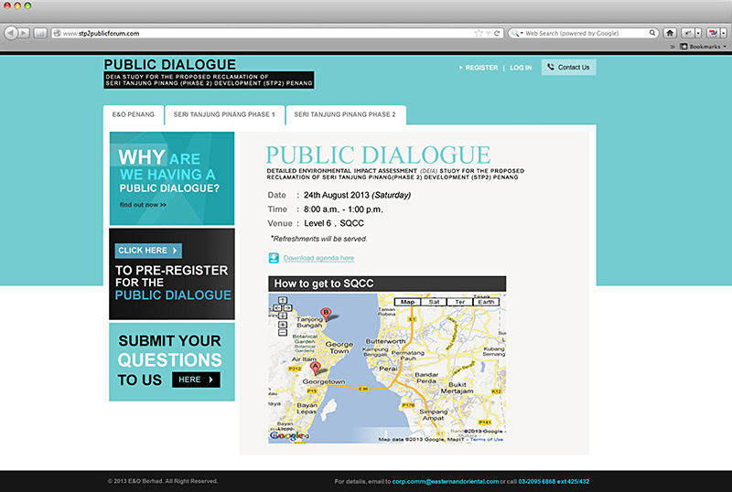The width and height of the screenshot is (732, 492).
Task: Pan the map right with arrow control
Action: [x=288, y=308]
